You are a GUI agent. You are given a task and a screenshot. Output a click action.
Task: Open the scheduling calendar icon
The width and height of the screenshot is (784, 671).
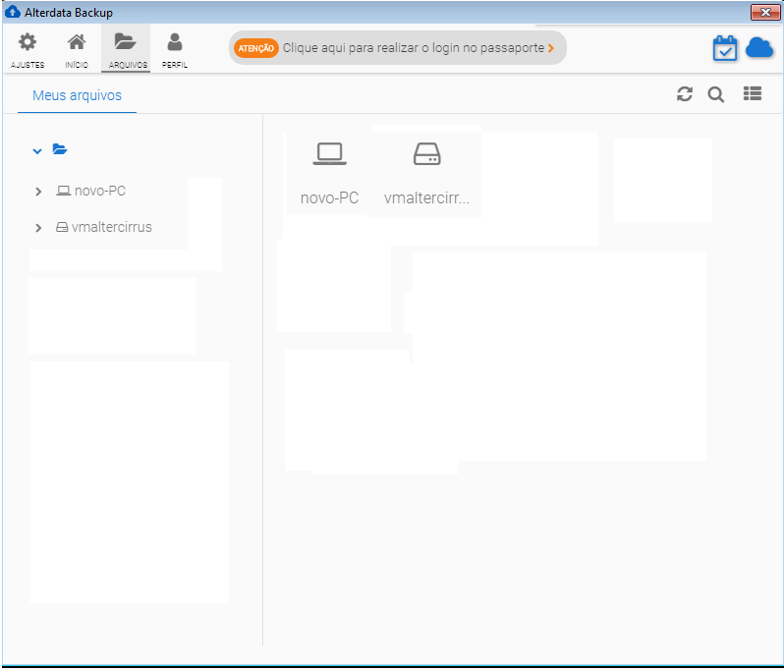coord(724,48)
